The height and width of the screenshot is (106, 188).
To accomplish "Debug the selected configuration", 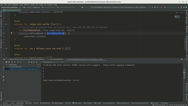I will point(153,7).
